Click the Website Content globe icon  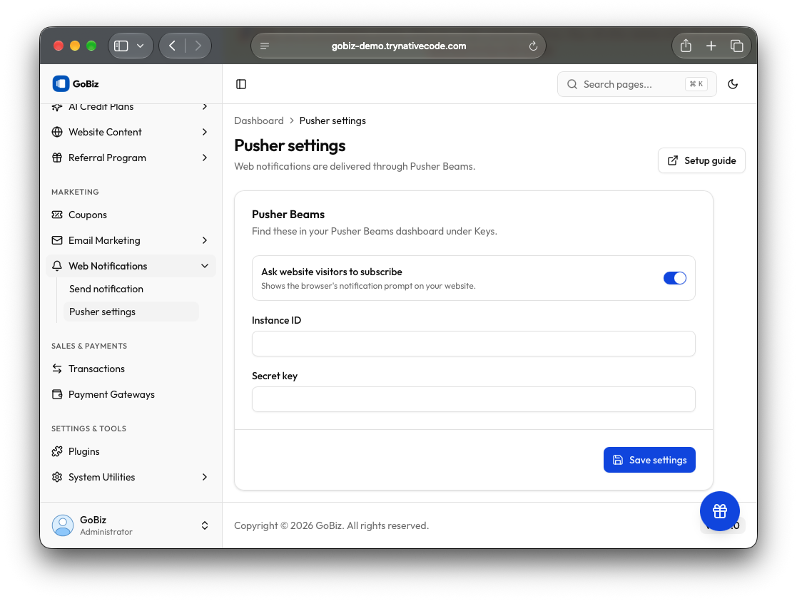coord(57,132)
